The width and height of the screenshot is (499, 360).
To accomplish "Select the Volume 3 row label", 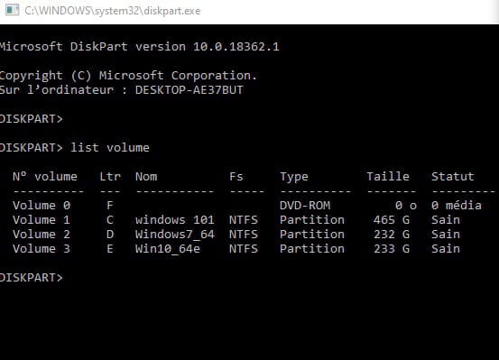I will [42, 249].
